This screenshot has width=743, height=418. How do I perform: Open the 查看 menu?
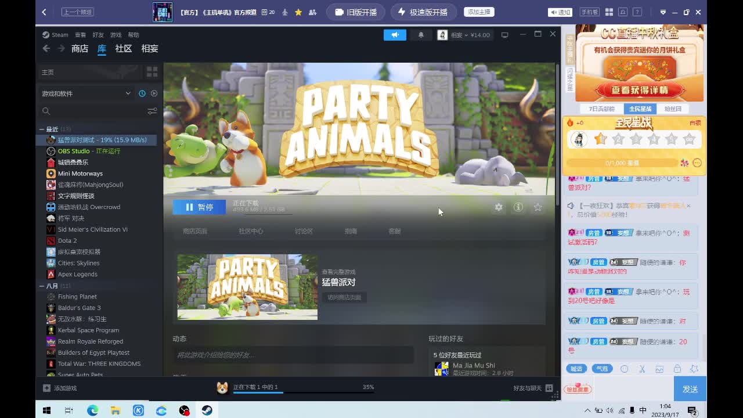click(x=80, y=35)
